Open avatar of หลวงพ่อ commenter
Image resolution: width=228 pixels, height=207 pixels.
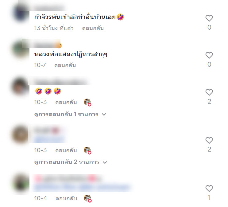click(21, 49)
